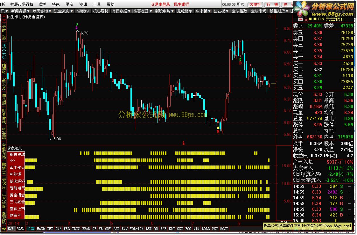Open 全球市场 toolbar item
Image resolution: width=357 pixels, height=235 pixels.
[x=258, y=11]
